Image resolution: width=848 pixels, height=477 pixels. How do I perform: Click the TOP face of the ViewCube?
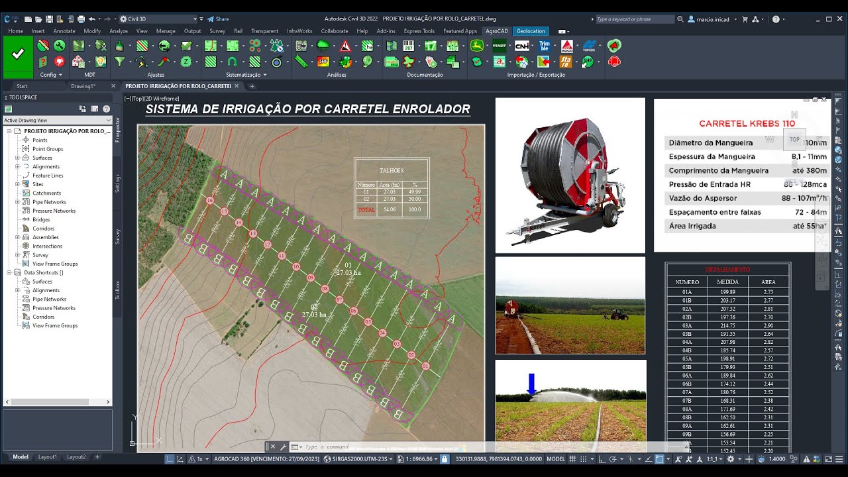coord(794,139)
